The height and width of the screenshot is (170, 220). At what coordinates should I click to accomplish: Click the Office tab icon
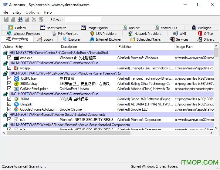click(200, 34)
